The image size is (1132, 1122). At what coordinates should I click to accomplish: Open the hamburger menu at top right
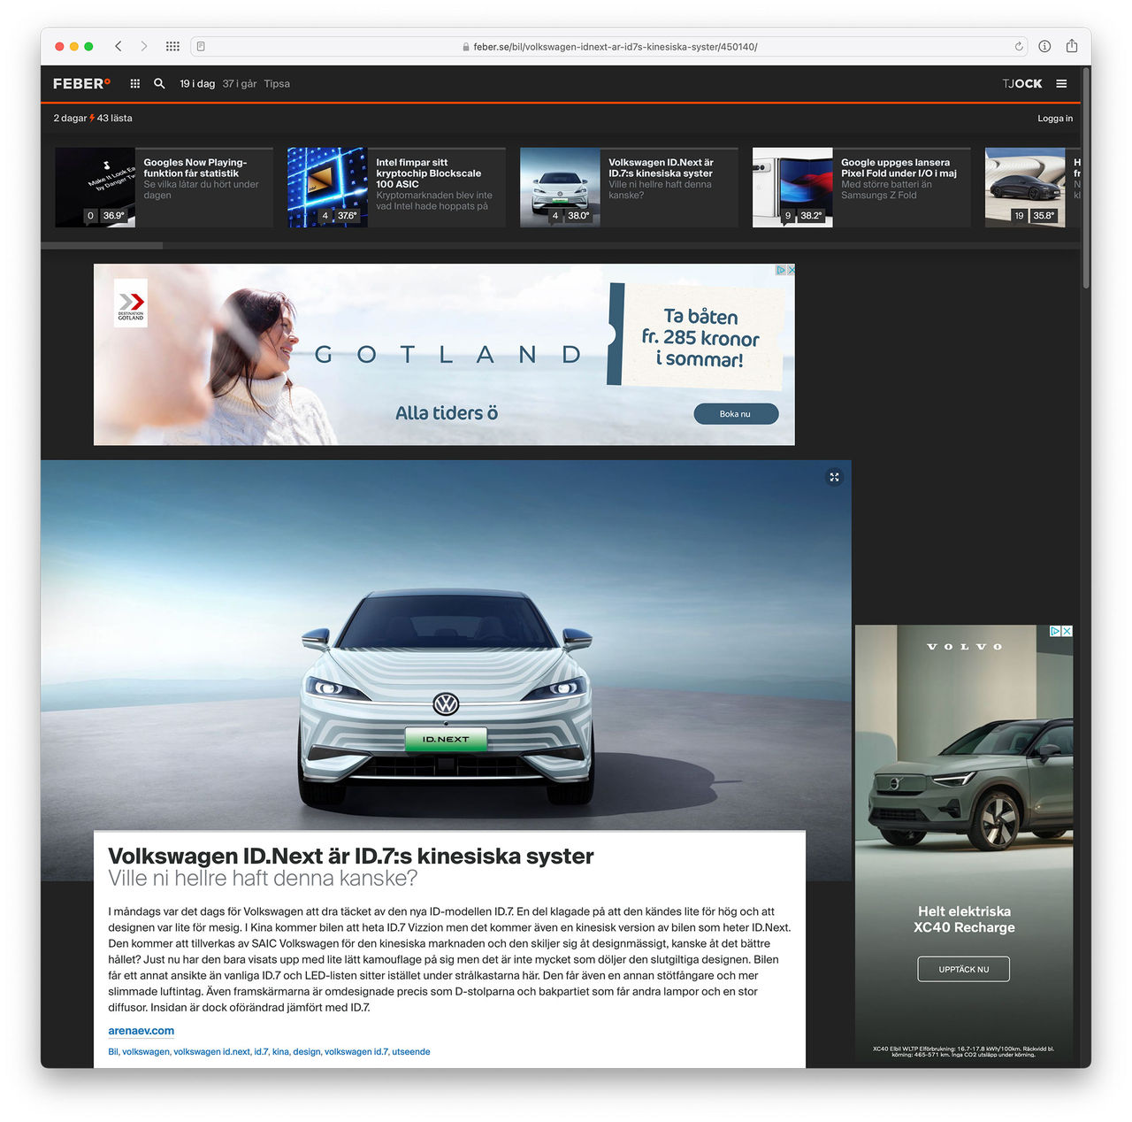pos(1061,84)
